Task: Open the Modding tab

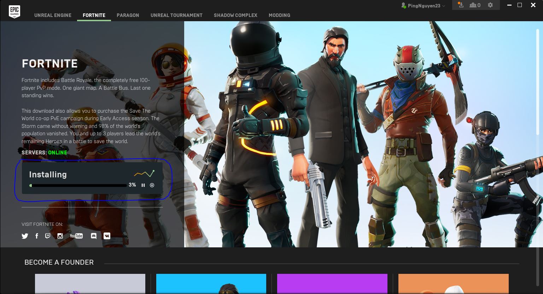Action: (279, 15)
